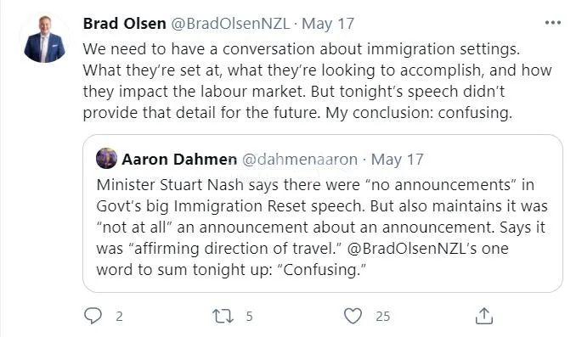Open Brad Olsen's profile picture
Image resolution: width=576 pixels, height=337 pixels.
pyautogui.click(x=45, y=38)
